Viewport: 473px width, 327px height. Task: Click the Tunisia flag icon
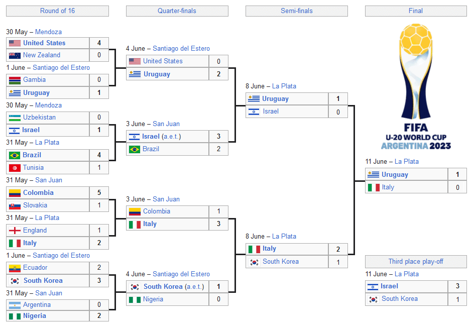point(15,168)
